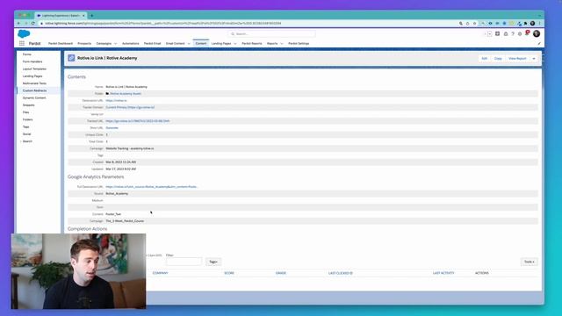Open the App Launcher grid icon

[22, 43]
